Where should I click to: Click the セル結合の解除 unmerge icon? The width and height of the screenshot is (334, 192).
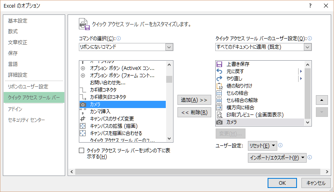click(x=219, y=100)
